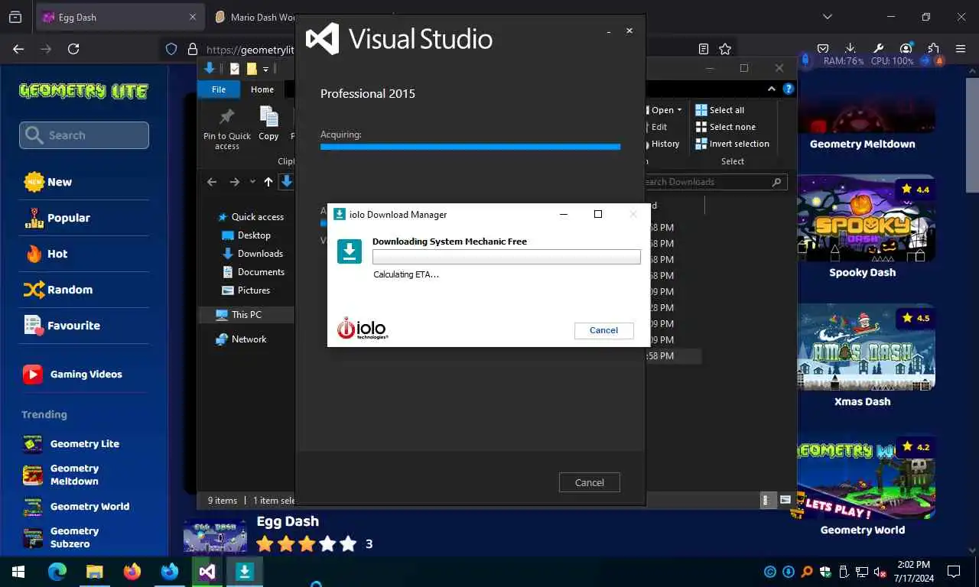Click Select all in Explorer ribbon
This screenshot has height=587, width=979.
click(720, 110)
